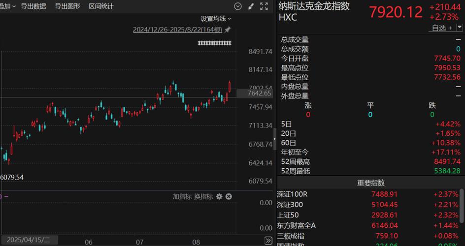Click 52周最低 value 5384.28

coord(447,171)
